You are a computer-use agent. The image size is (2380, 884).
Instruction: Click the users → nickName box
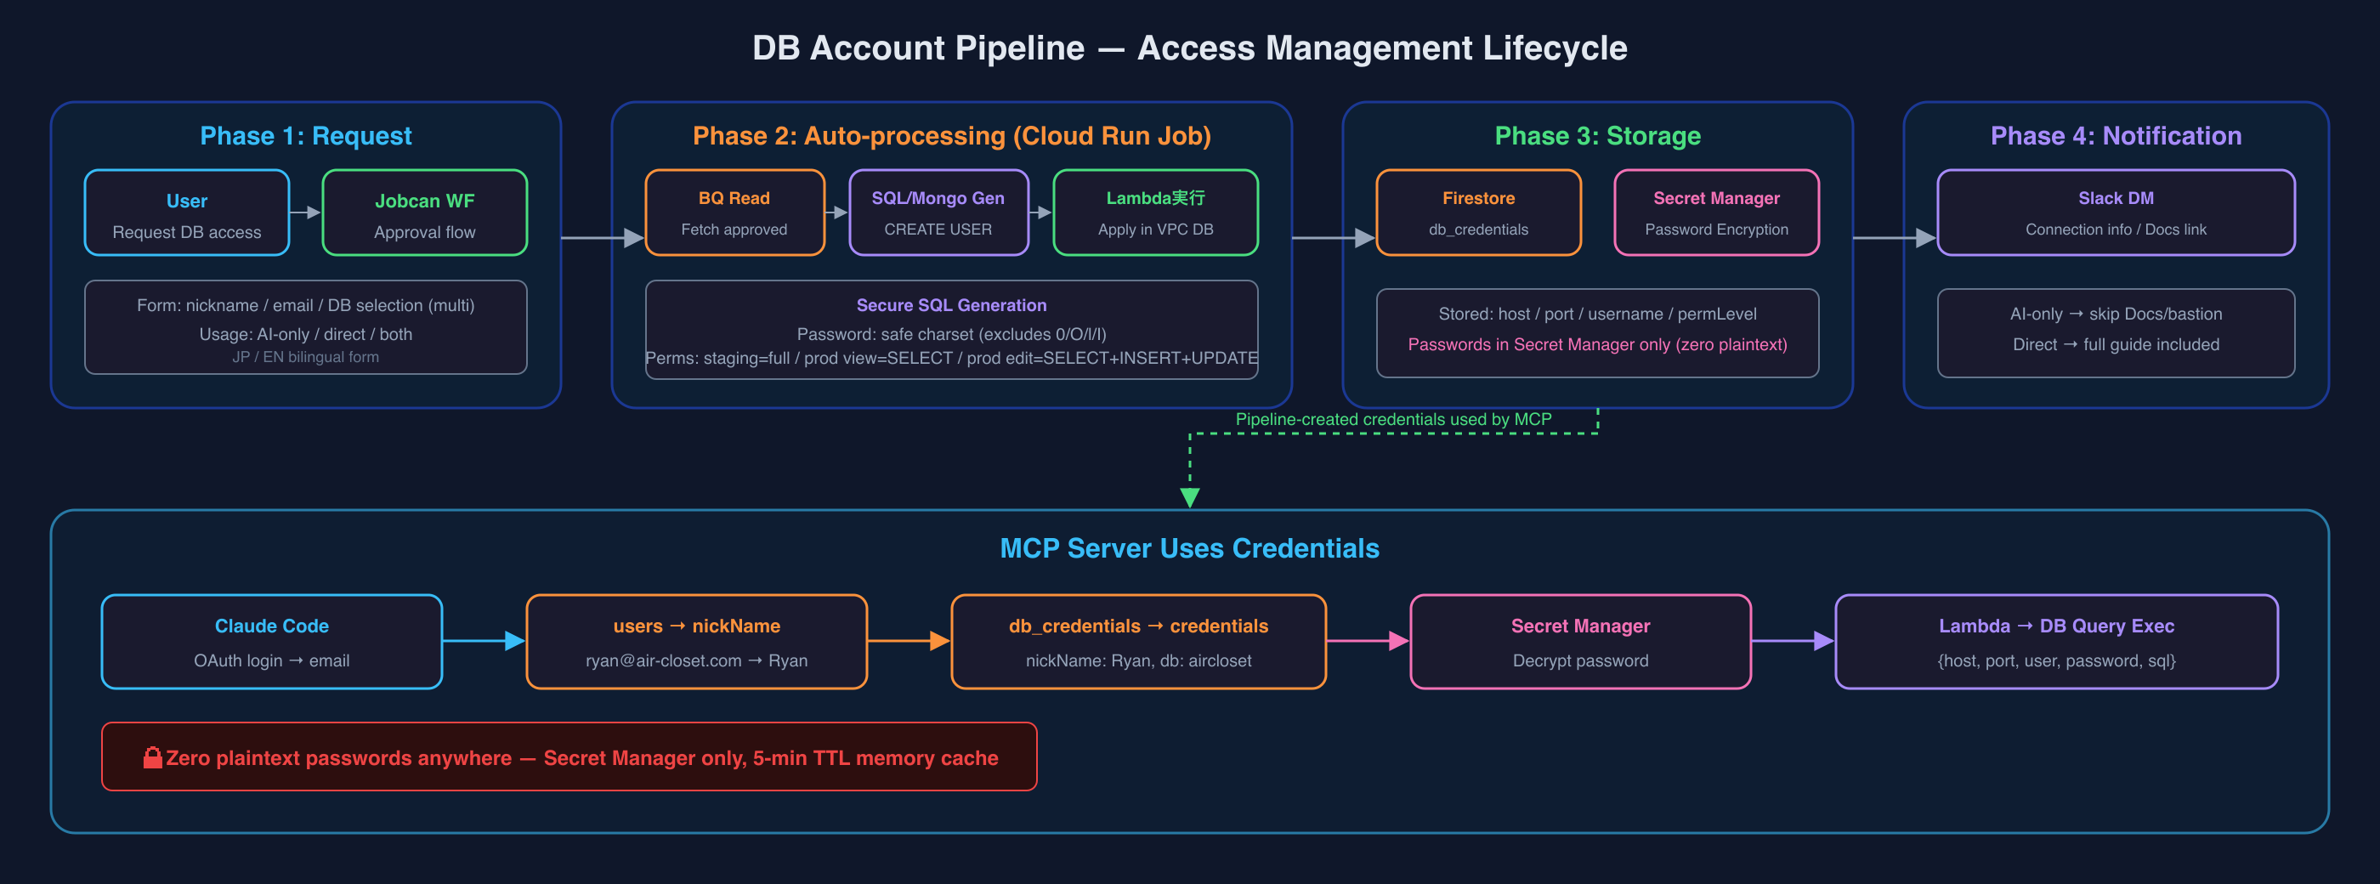click(697, 642)
